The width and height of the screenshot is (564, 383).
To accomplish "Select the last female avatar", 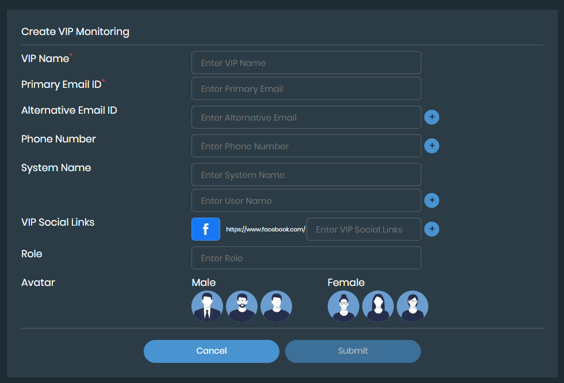I will click(412, 306).
